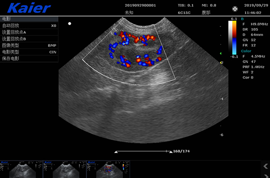
Task: Click the color Doppler velocity scale bar
Action: pyautogui.click(x=234, y=38)
